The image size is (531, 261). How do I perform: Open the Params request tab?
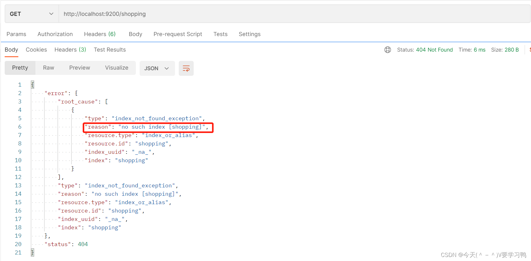(x=16, y=34)
